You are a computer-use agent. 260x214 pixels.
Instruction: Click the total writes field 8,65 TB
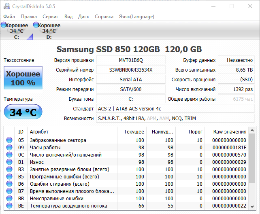click(x=236, y=70)
